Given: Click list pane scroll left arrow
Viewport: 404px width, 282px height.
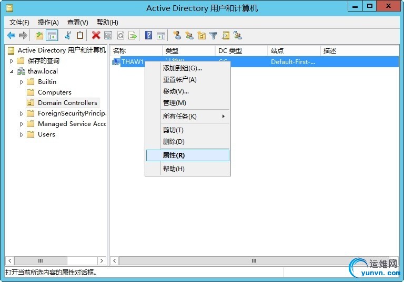Looking at the screenshot, I should tap(114, 260).
